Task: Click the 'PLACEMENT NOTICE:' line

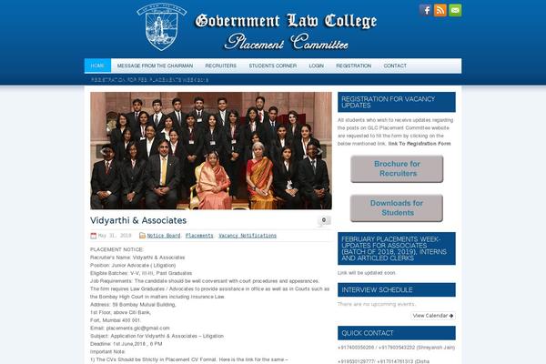Action: point(117,249)
